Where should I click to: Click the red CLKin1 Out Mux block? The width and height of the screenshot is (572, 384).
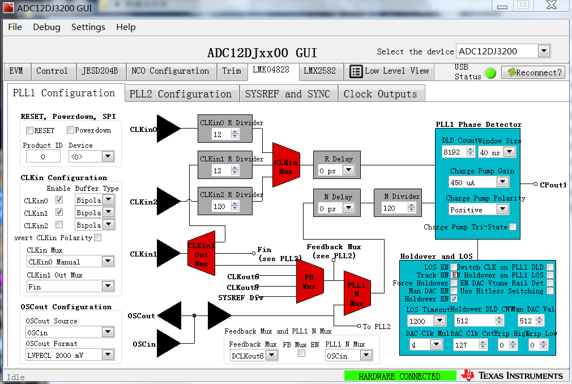(202, 253)
